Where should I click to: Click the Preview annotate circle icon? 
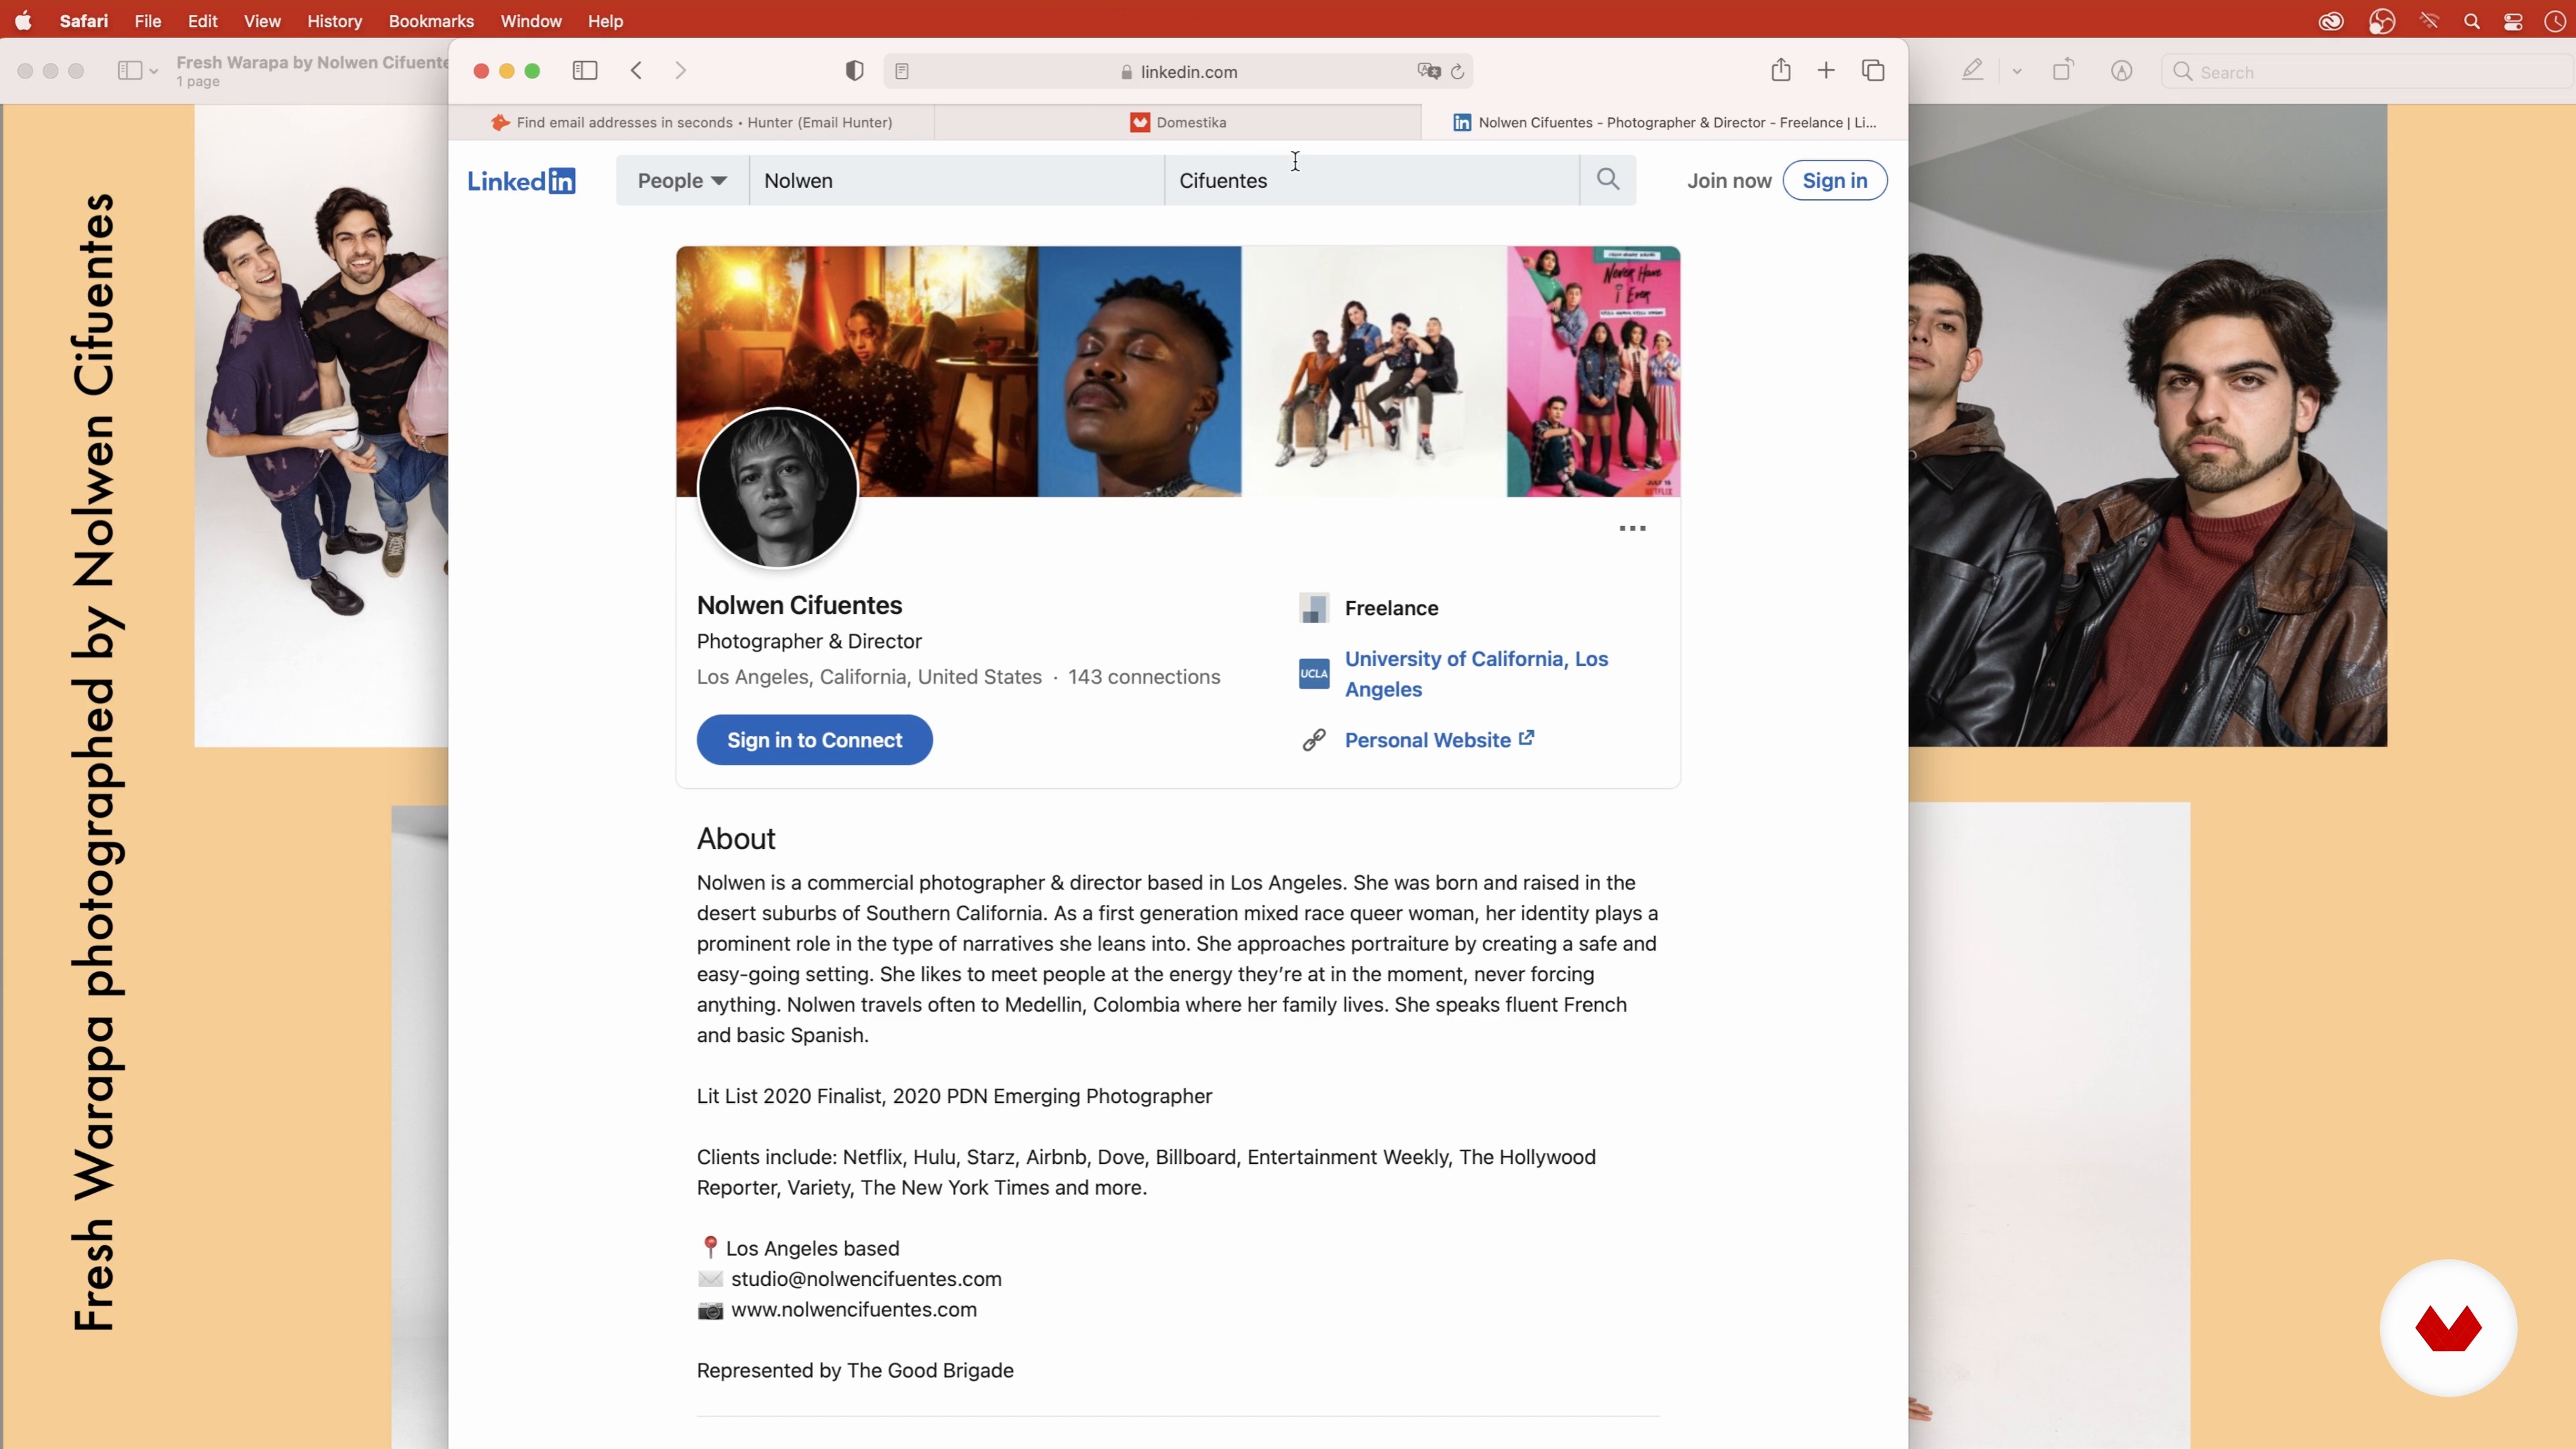[2122, 71]
